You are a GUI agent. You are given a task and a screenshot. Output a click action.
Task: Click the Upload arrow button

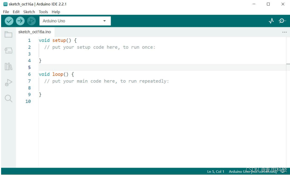pos(20,21)
